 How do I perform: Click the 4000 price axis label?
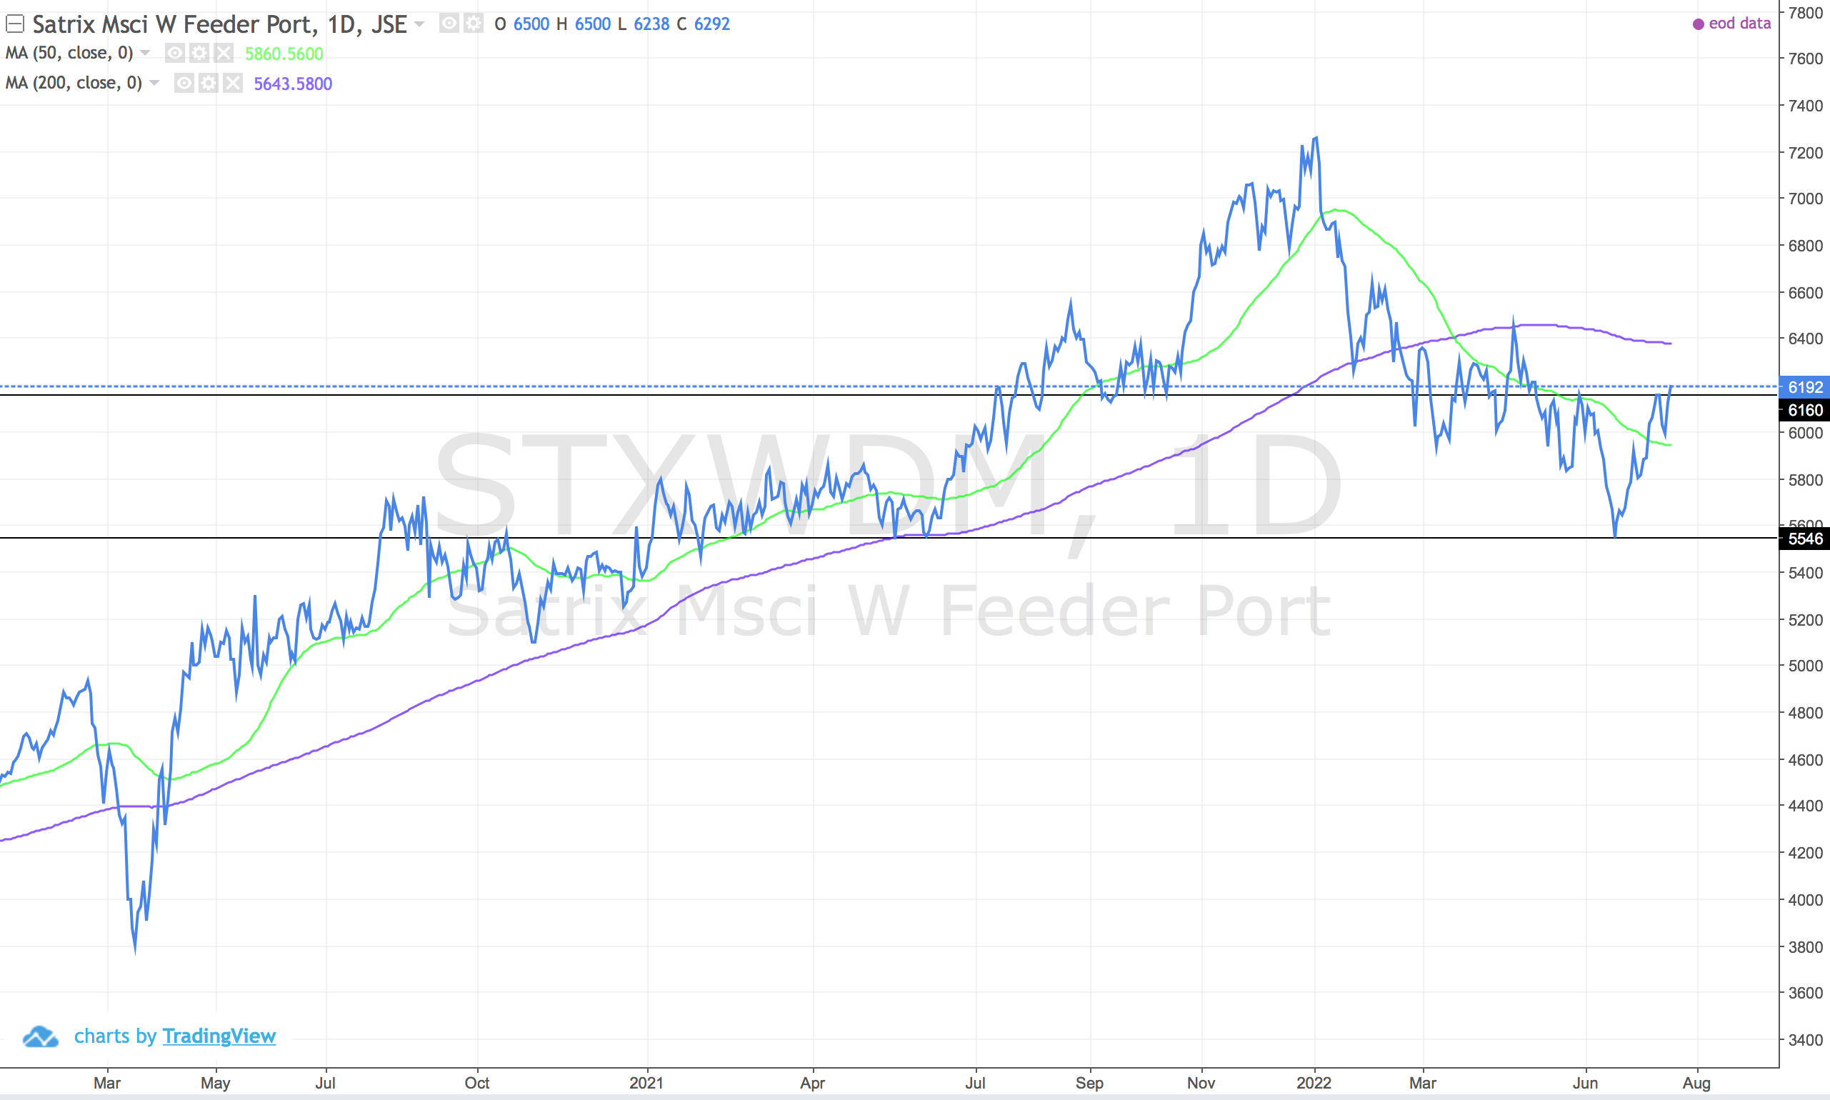1805,900
